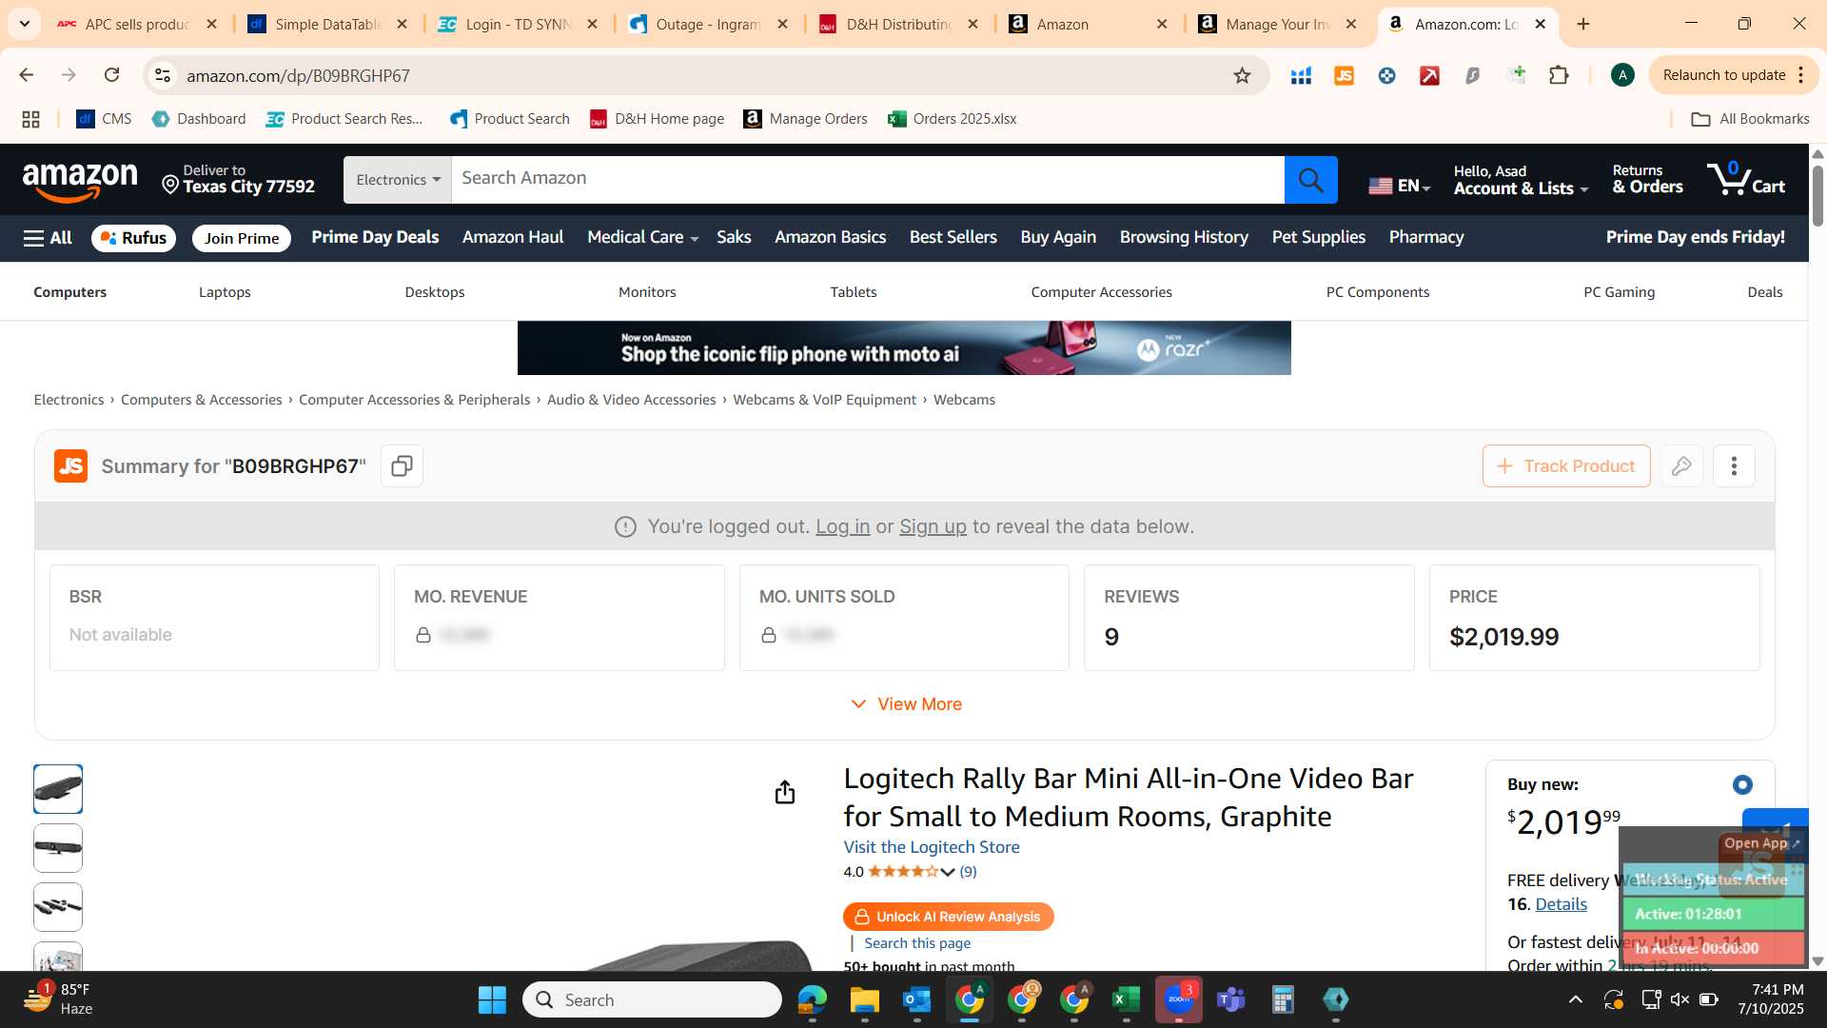
Task: Switch to the D&H Distributing tab
Action: coord(898,24)
